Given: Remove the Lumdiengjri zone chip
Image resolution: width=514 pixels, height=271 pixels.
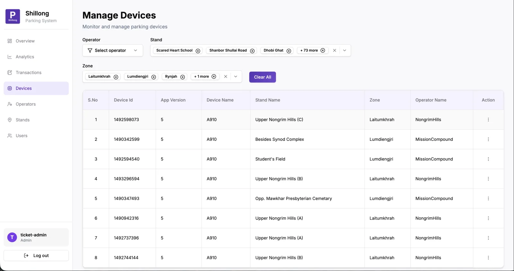Looking at the screenshot, I should click(x=154, y=77).
